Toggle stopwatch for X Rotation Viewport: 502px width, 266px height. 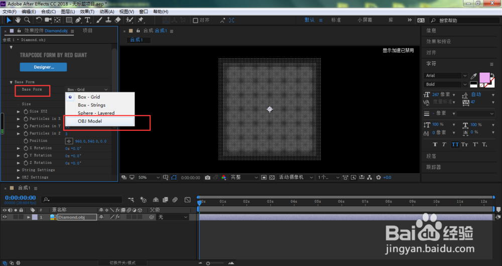pos(26,148)
